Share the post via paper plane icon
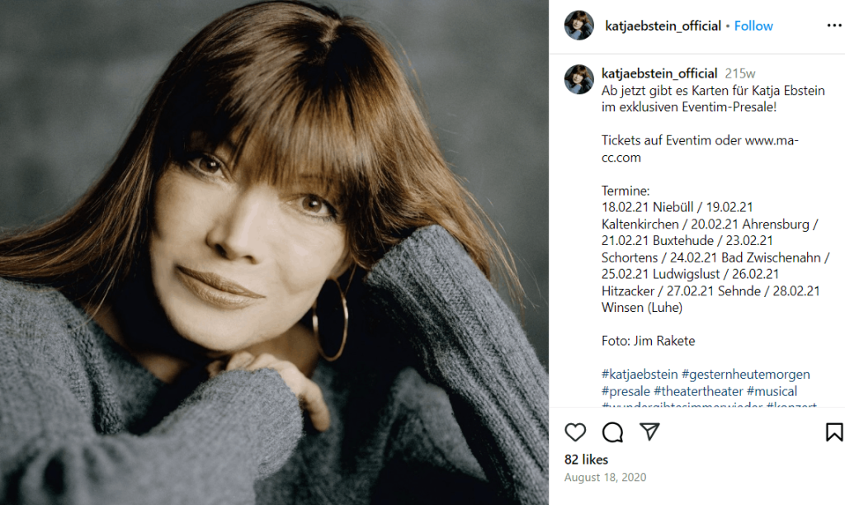The image size is (845, 505). coord(649,432)
